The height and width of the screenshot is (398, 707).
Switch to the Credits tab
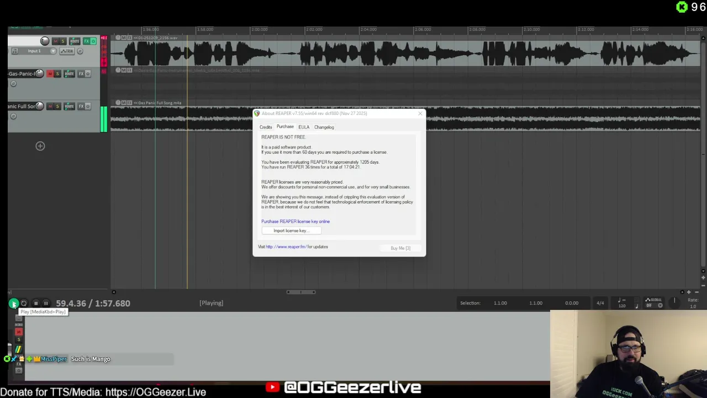coord(266,127)
